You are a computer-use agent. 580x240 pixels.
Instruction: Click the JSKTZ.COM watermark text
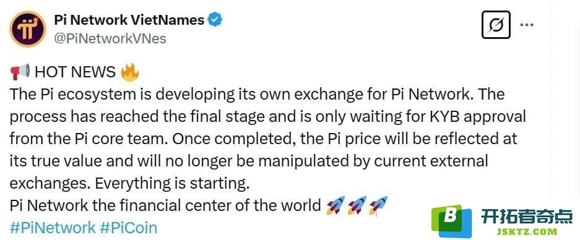pos(526,232)
